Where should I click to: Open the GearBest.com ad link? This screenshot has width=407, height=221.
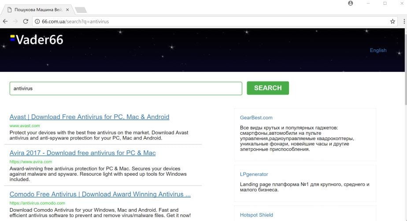[x=256, y=118]
